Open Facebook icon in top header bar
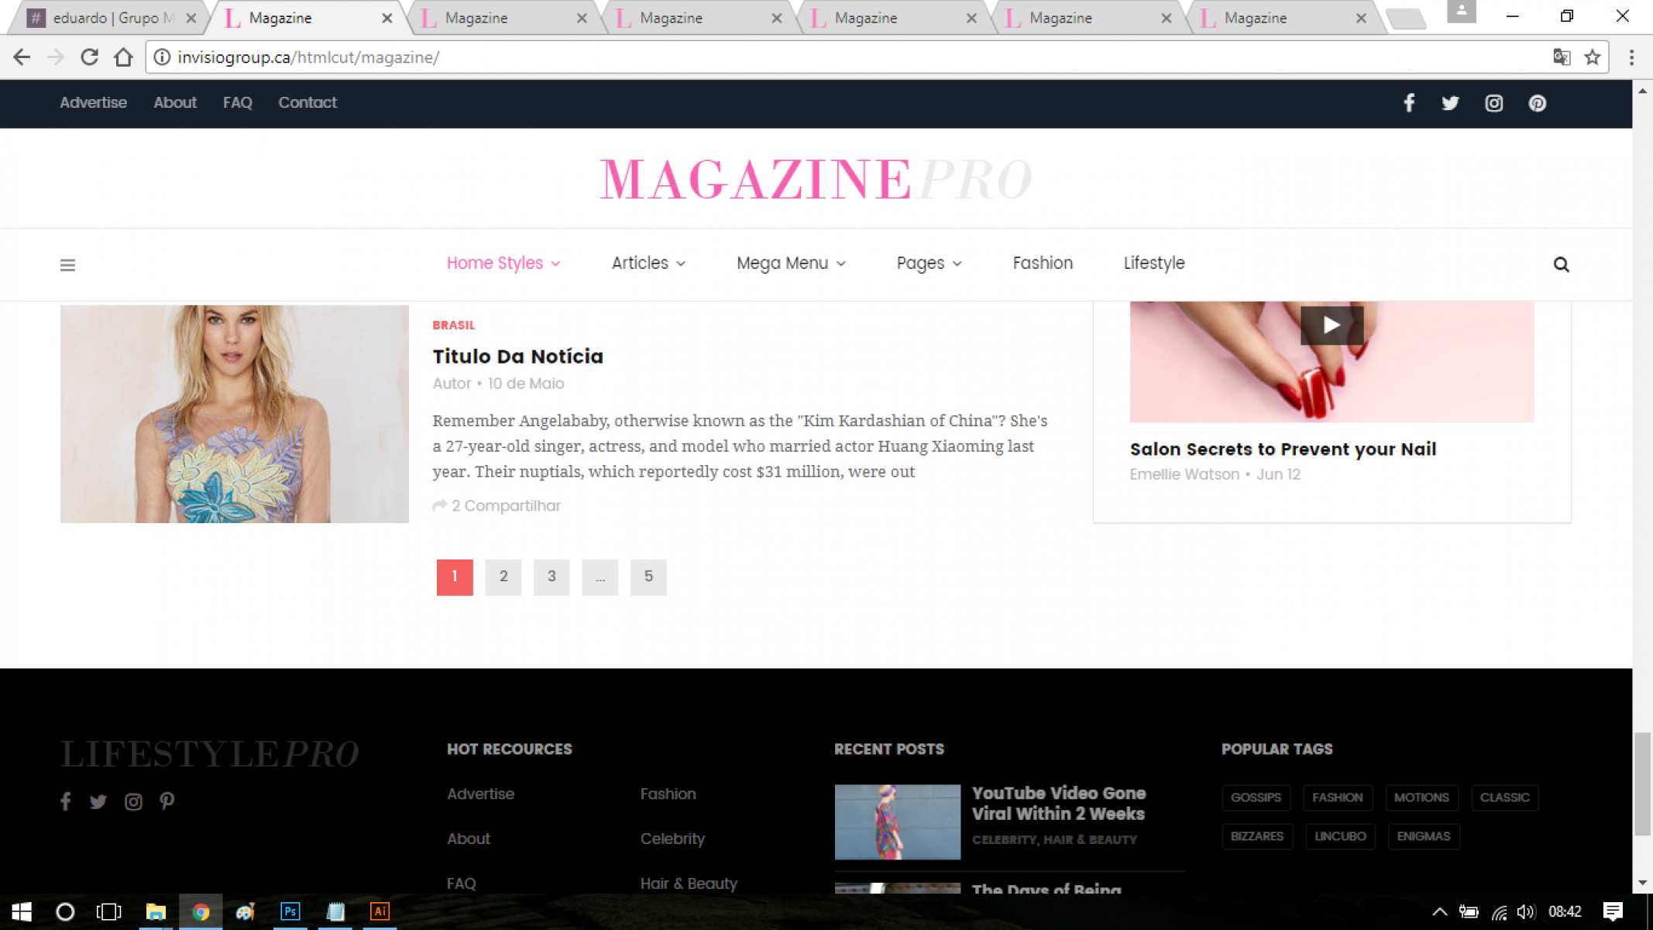The height and width of the screenshot is (930, 1653). [x=1409, y=103]
